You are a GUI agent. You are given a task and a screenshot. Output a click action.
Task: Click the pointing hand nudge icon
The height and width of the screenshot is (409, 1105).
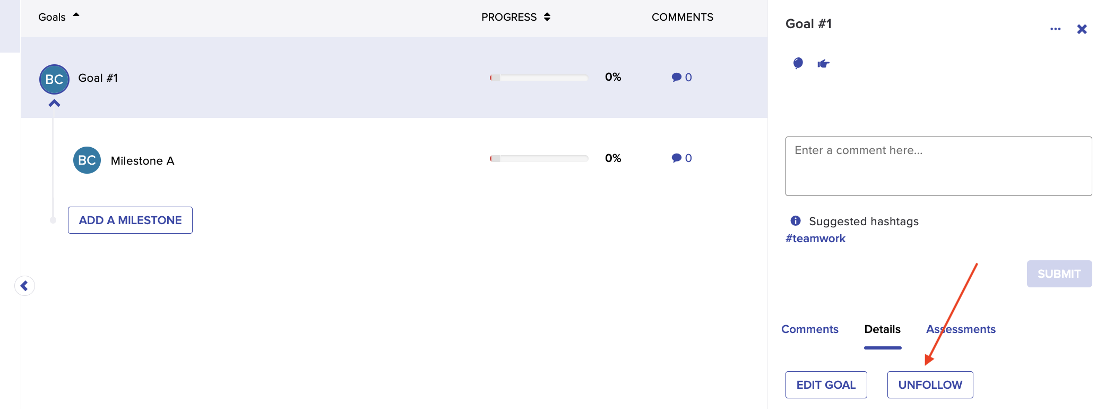click(x=823, y=64)
